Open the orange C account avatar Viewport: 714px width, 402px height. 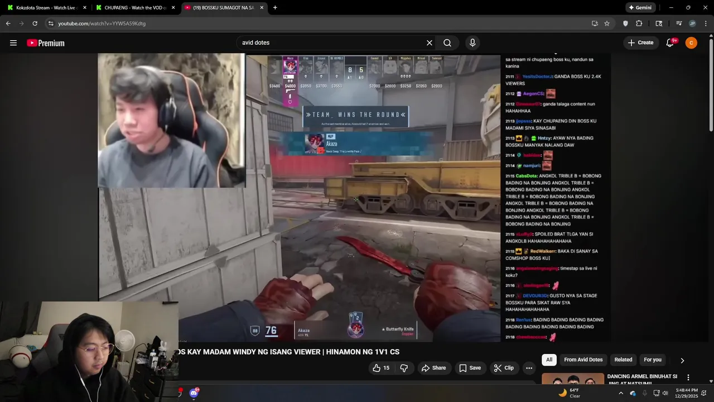691,43
